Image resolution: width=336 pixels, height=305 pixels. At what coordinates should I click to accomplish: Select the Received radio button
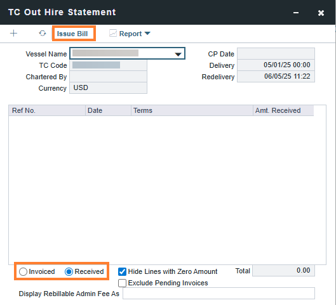69,271
